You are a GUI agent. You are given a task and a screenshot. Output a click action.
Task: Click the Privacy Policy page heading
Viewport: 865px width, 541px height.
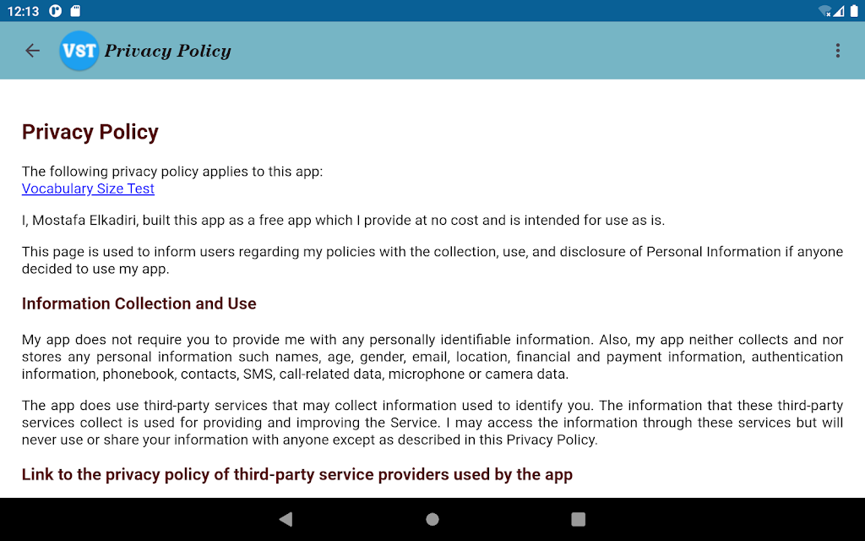tap(90, 133)
